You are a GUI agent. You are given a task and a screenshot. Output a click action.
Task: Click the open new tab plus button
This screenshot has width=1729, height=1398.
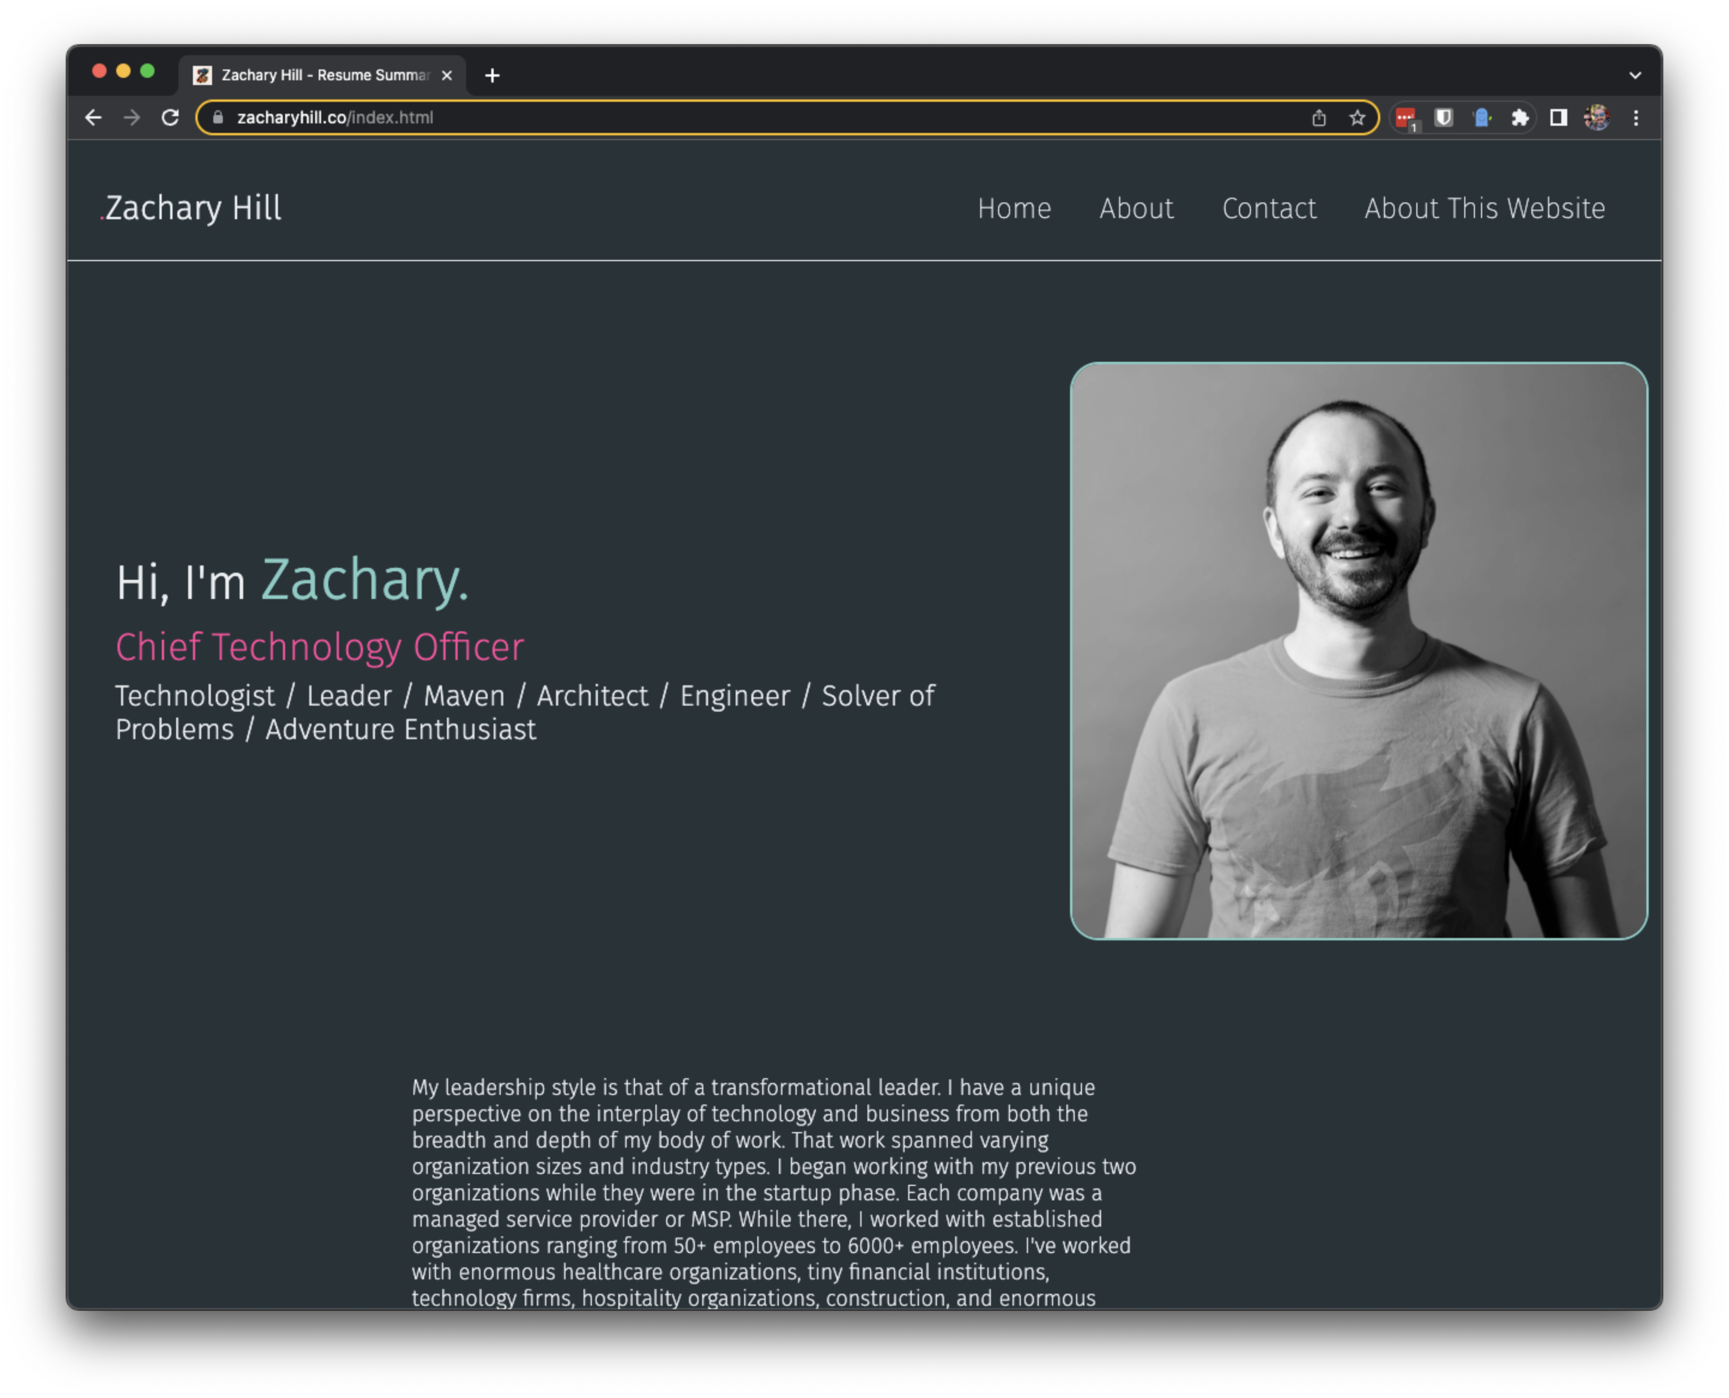tap(494, 74)
